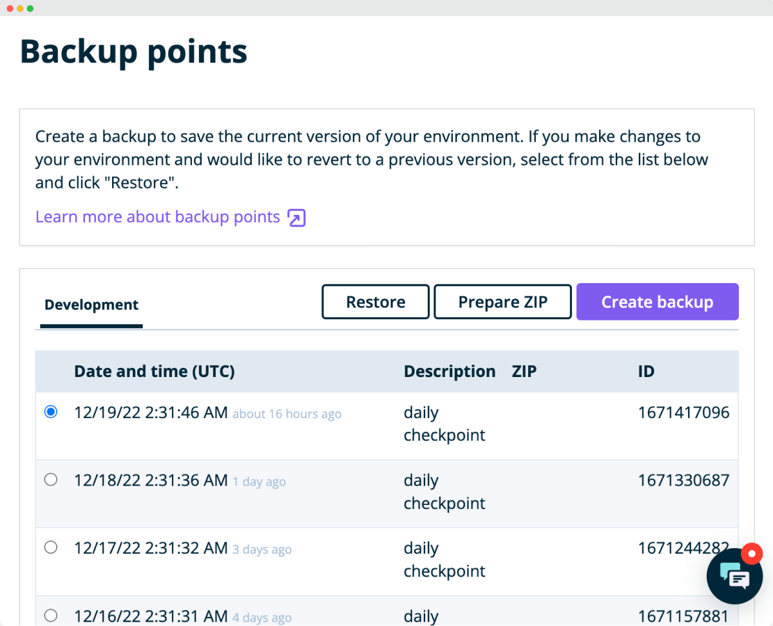773x626 pixels.
Task: Click the ZIP column header
Action: pos(524,371)
